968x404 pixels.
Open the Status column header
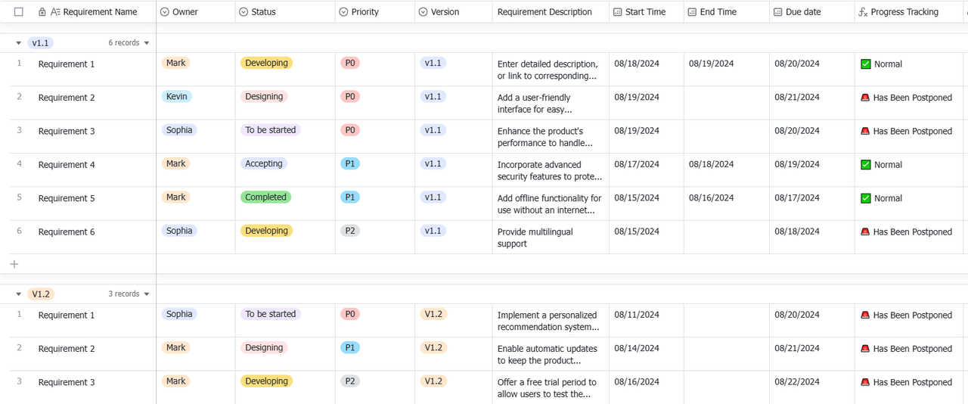pyautogui.click(x=285, y=12)
